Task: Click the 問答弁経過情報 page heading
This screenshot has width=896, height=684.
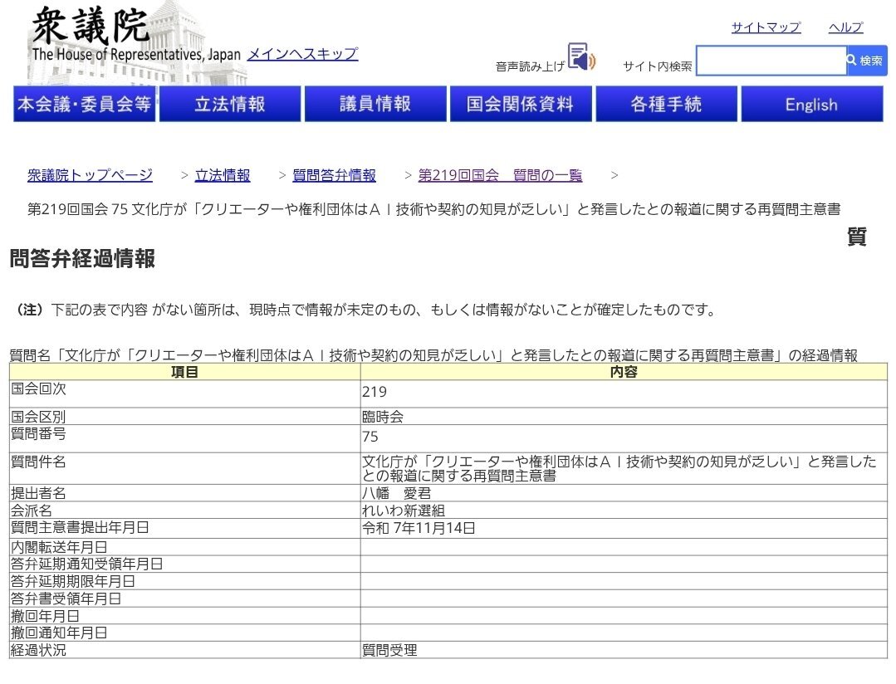Action: click(x=82, y=258)
